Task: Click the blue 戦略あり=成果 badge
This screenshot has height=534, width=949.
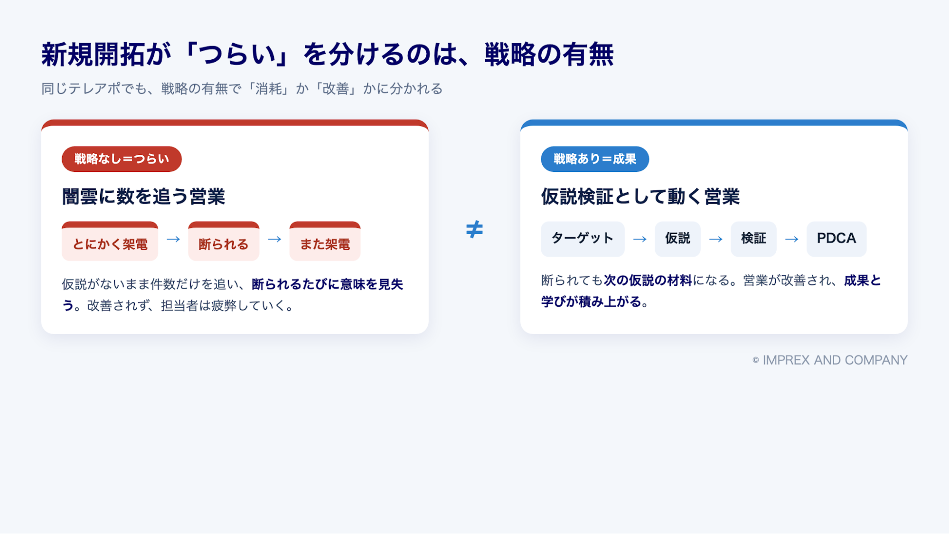Action: [x=595, y=159]
